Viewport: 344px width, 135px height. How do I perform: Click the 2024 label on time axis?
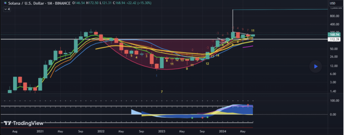(222, 132)
